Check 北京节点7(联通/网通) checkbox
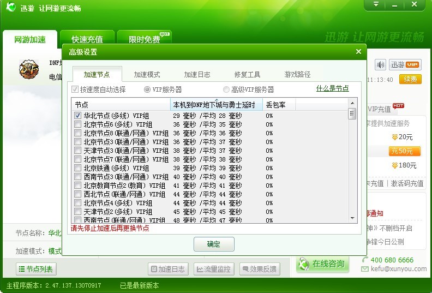Image resolution: width=432 pixels, height=293 pixels. 77,159
